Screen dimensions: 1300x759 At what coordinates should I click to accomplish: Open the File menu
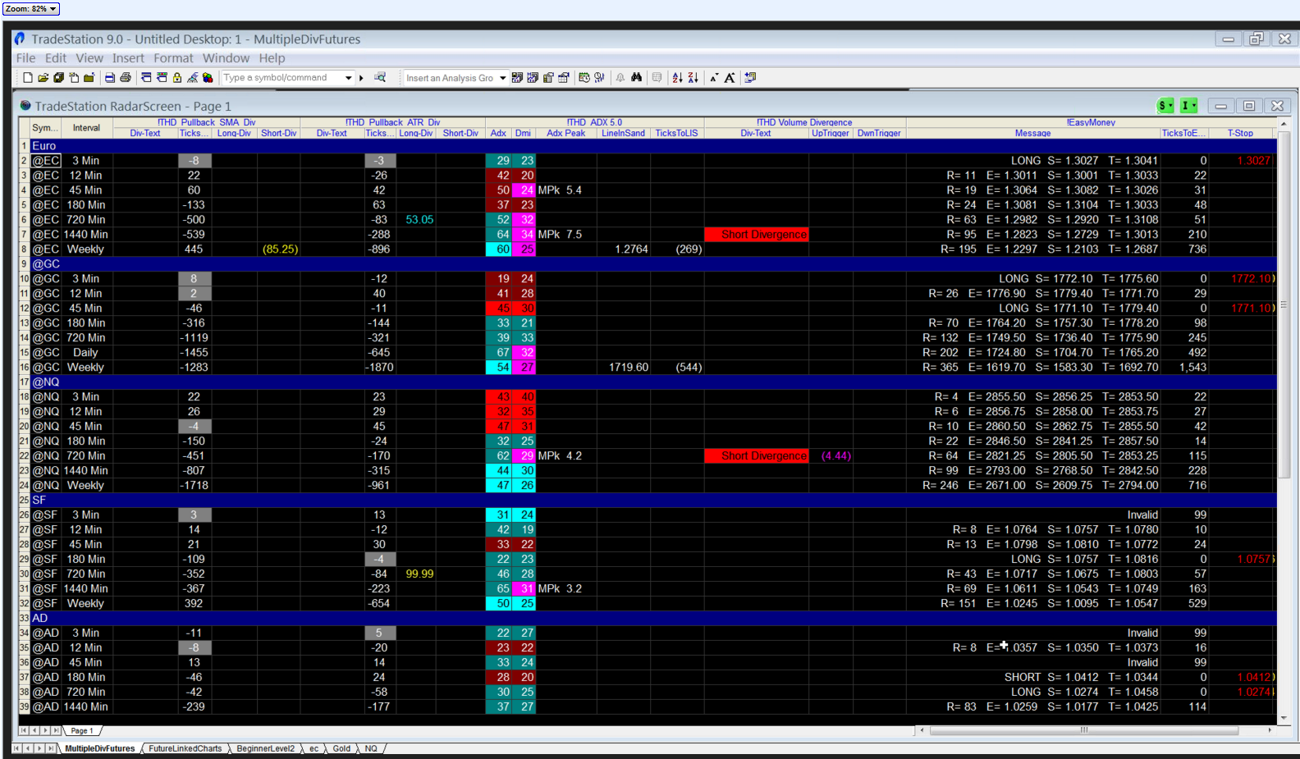(x=25, y=58)
